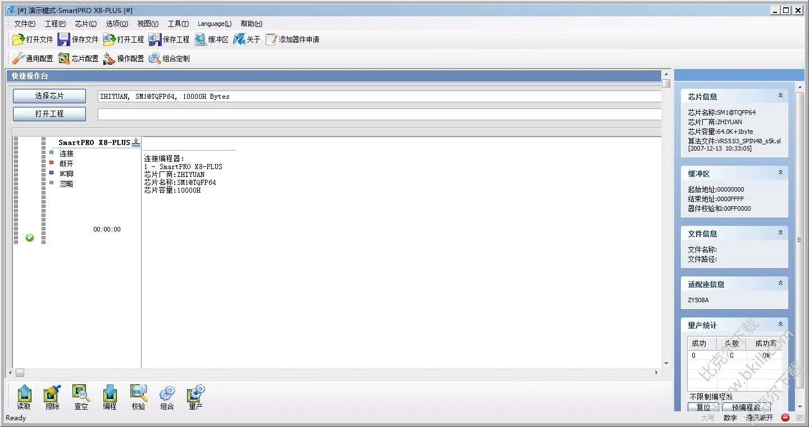This screenshot has width=809, height=427.
Task: Click the chip description field showing ZHIYUAN SM1@TQFP64
Action: point(379,96)
